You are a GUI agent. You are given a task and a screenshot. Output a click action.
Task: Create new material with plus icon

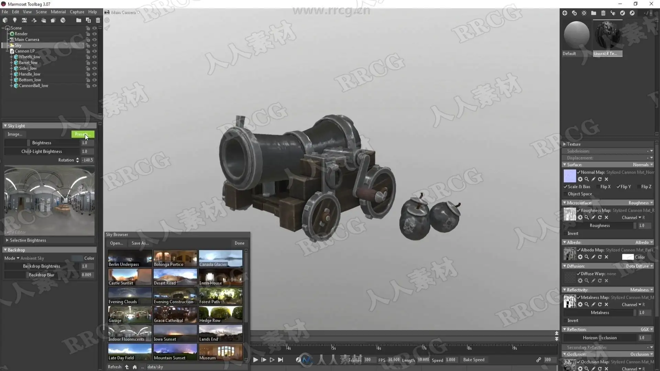[565, 13]
